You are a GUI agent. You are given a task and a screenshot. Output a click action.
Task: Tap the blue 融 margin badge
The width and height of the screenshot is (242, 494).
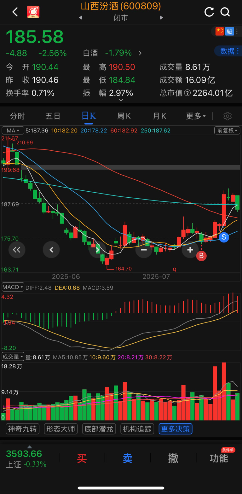click(229, 31)
